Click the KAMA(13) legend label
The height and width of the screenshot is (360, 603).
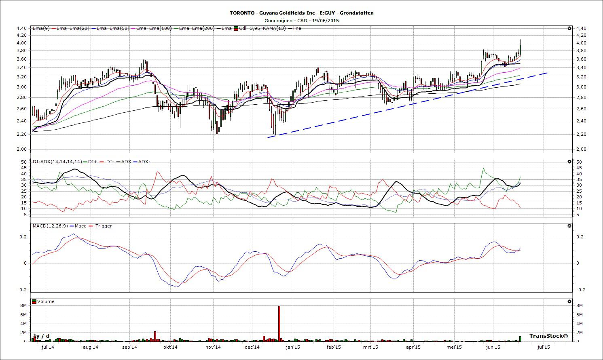point(274,28)
